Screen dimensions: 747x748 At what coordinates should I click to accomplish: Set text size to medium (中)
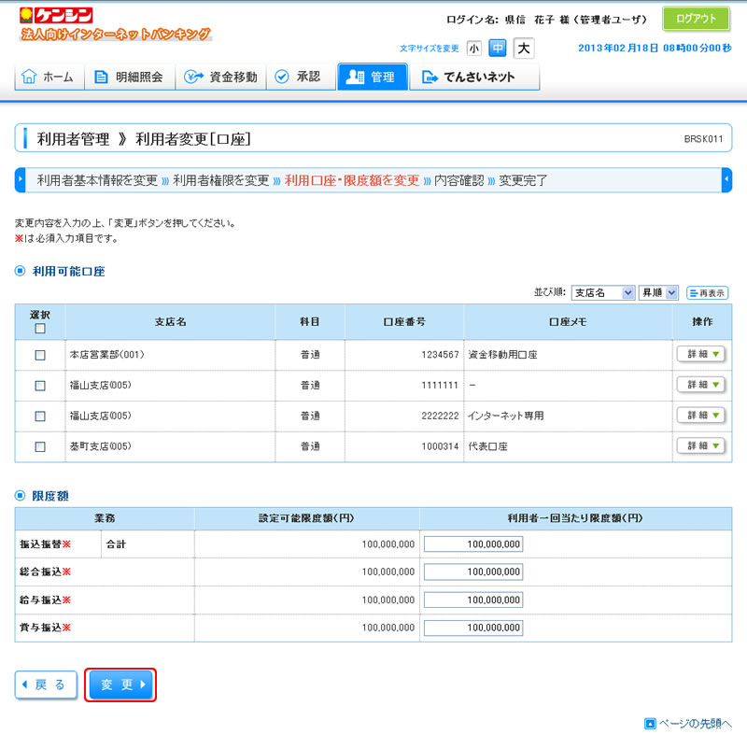click(x=498, y=48)
